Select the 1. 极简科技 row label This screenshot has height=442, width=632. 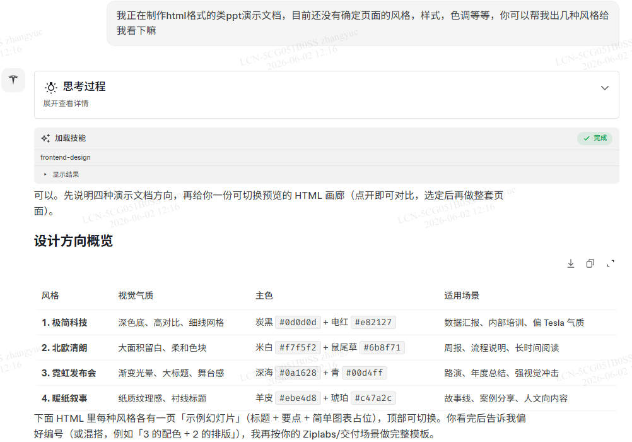point(64,323)
